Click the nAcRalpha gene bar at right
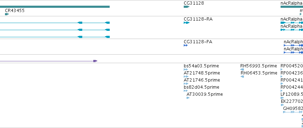Viewport: 303px width, 128px height. tap(292, 7)
